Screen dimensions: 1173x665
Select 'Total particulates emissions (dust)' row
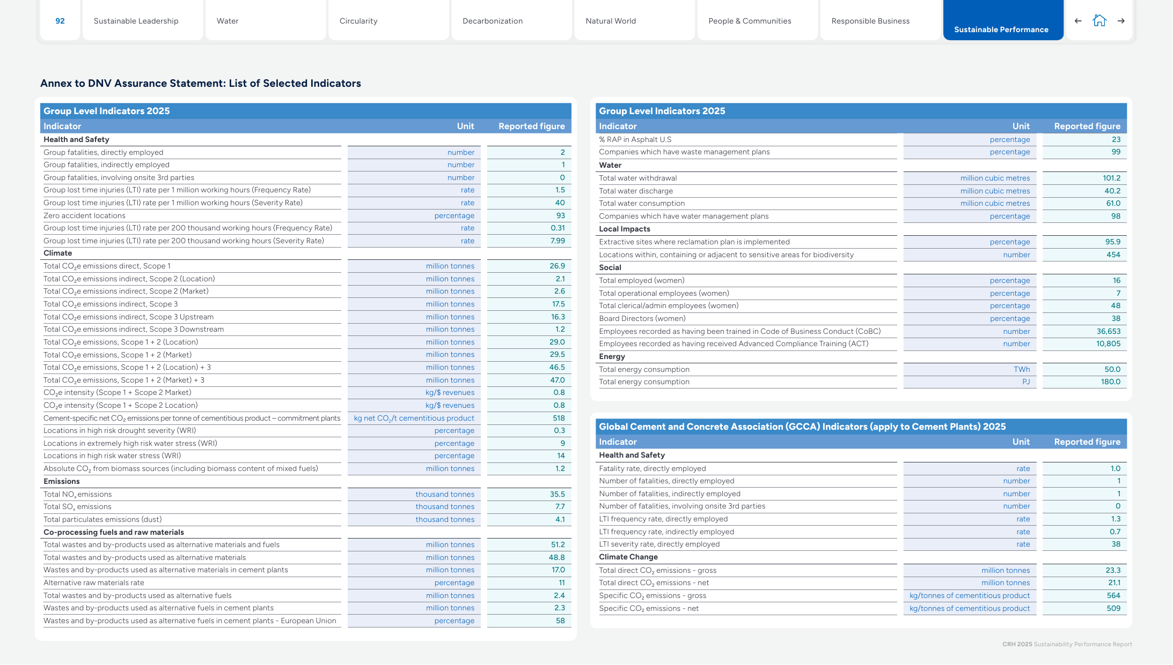pos(307,520)
